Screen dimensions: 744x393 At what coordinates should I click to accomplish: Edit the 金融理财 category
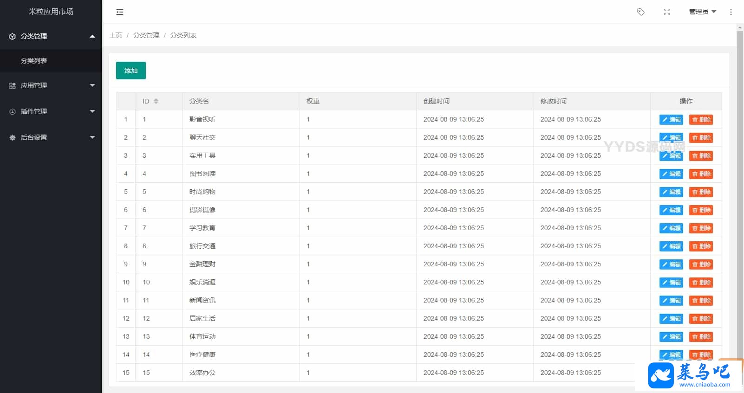click(x=671, y=264)
